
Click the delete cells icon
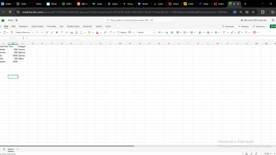tap(208, 32)
